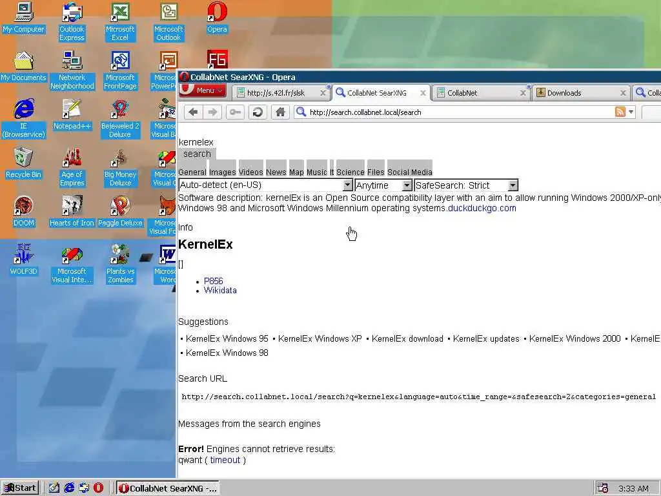
Task: Launch Microsoft Excel from the desktop
Action: 120,23
